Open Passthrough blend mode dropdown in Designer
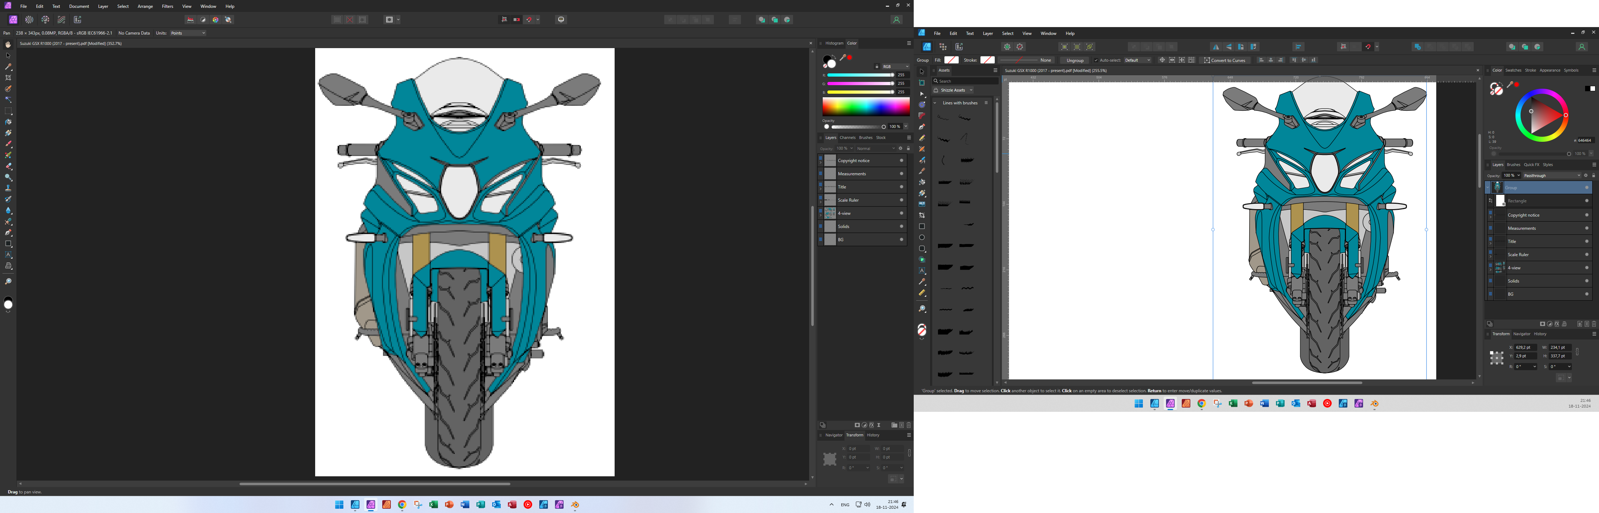 point(1551,175)
